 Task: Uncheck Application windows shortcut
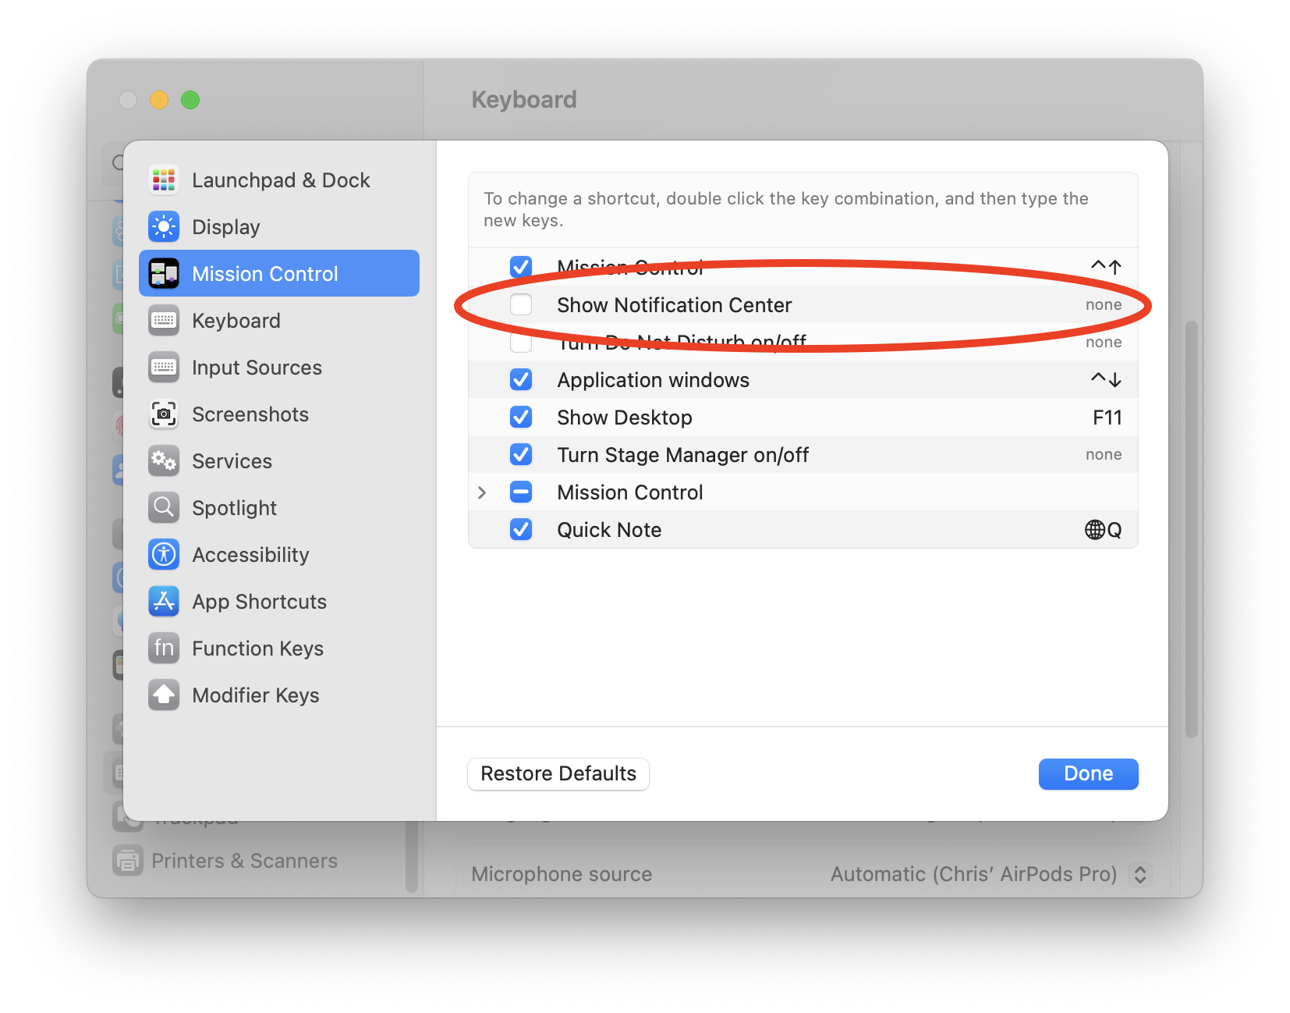pos(521,379)
